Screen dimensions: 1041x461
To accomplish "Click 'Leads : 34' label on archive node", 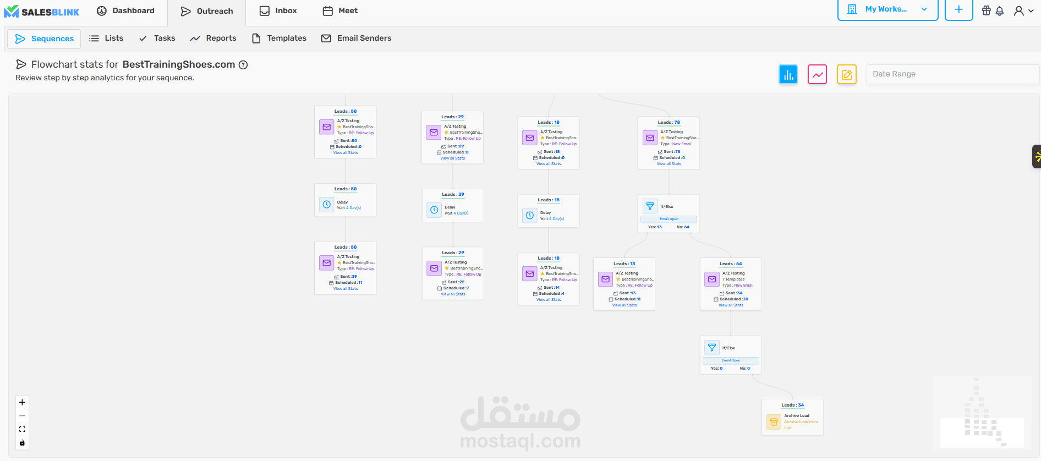I will pos(793,405).
